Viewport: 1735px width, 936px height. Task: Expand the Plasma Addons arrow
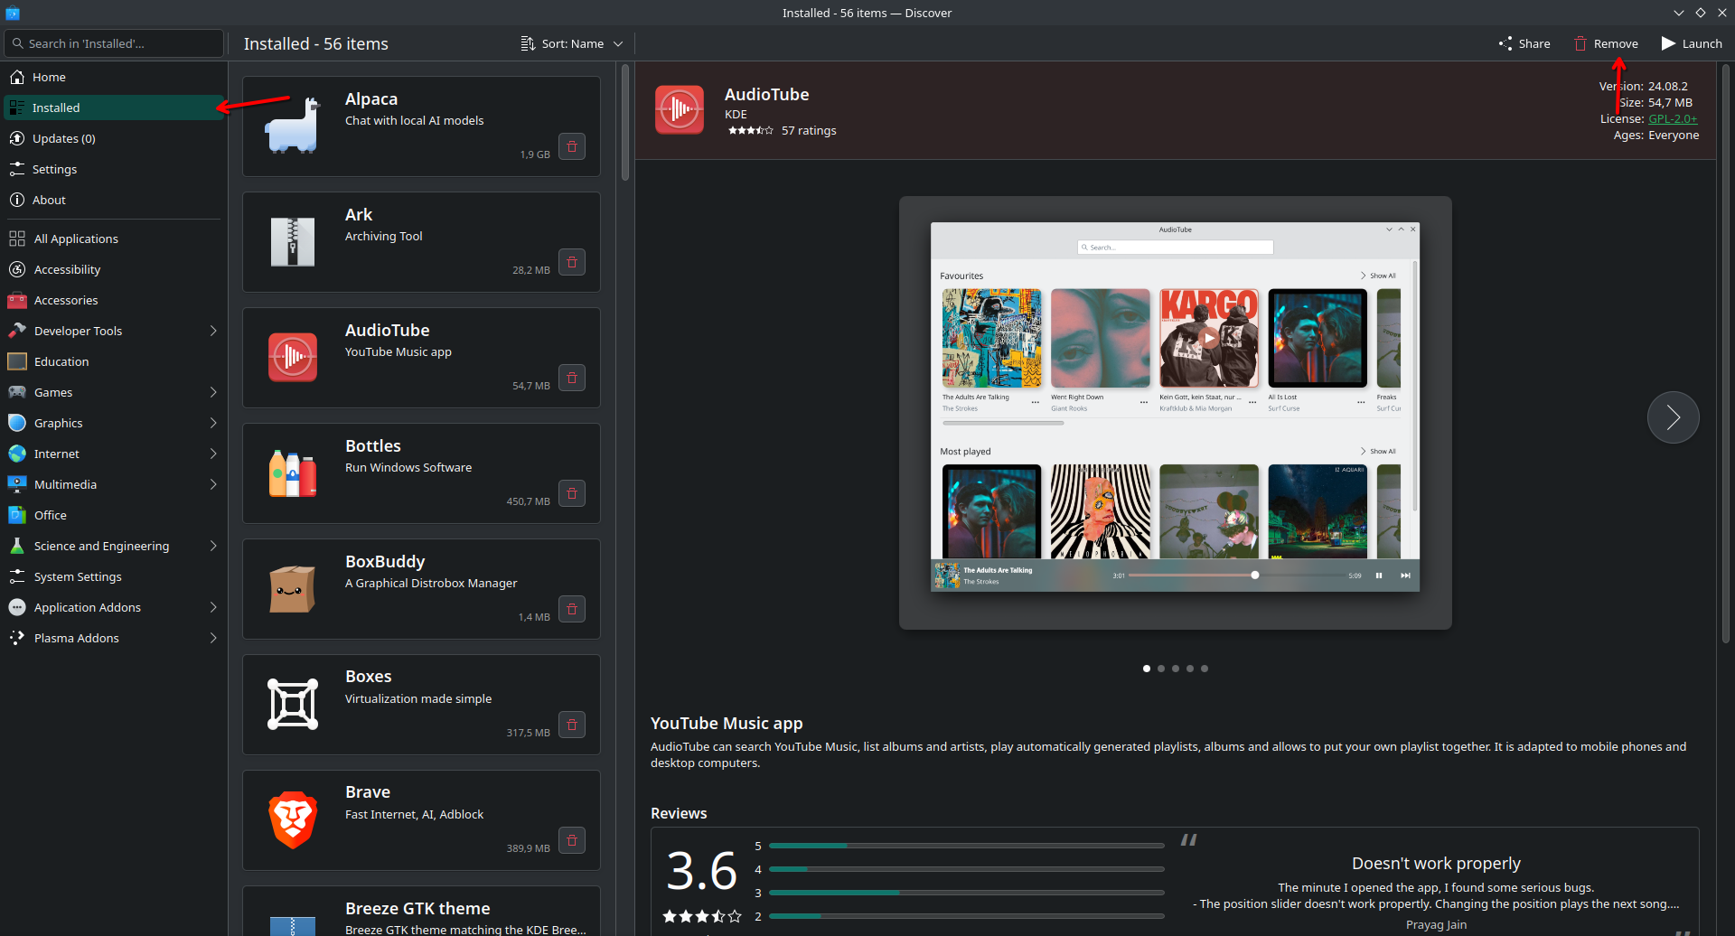pyautogui.click(x=213, y=638)
